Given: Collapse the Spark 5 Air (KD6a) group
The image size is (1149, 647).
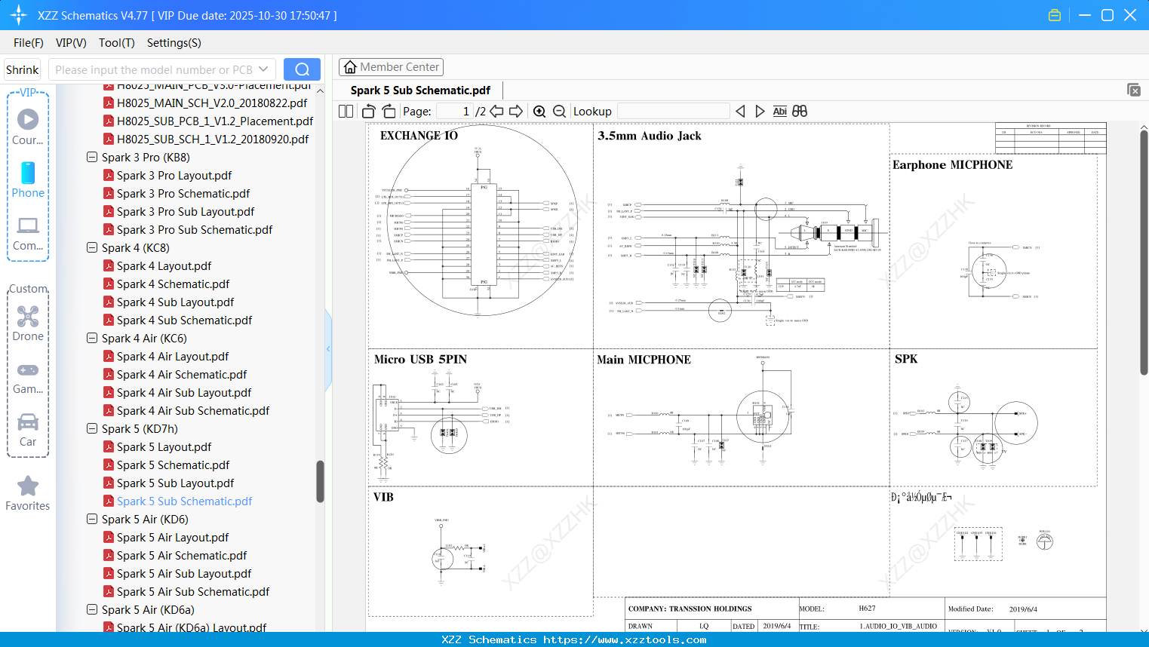Looking at the screenshot, I should click(91, 609).
